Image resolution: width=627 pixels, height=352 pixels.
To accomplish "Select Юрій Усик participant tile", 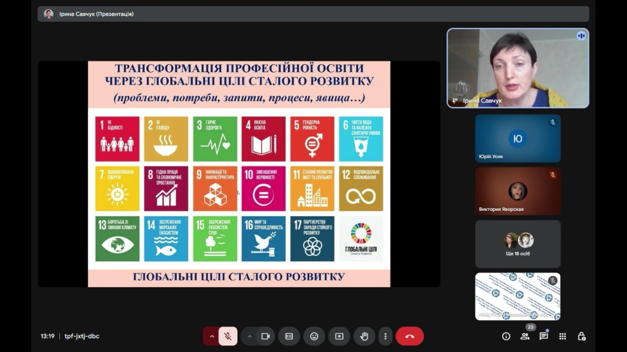I will tap(518, 138).
